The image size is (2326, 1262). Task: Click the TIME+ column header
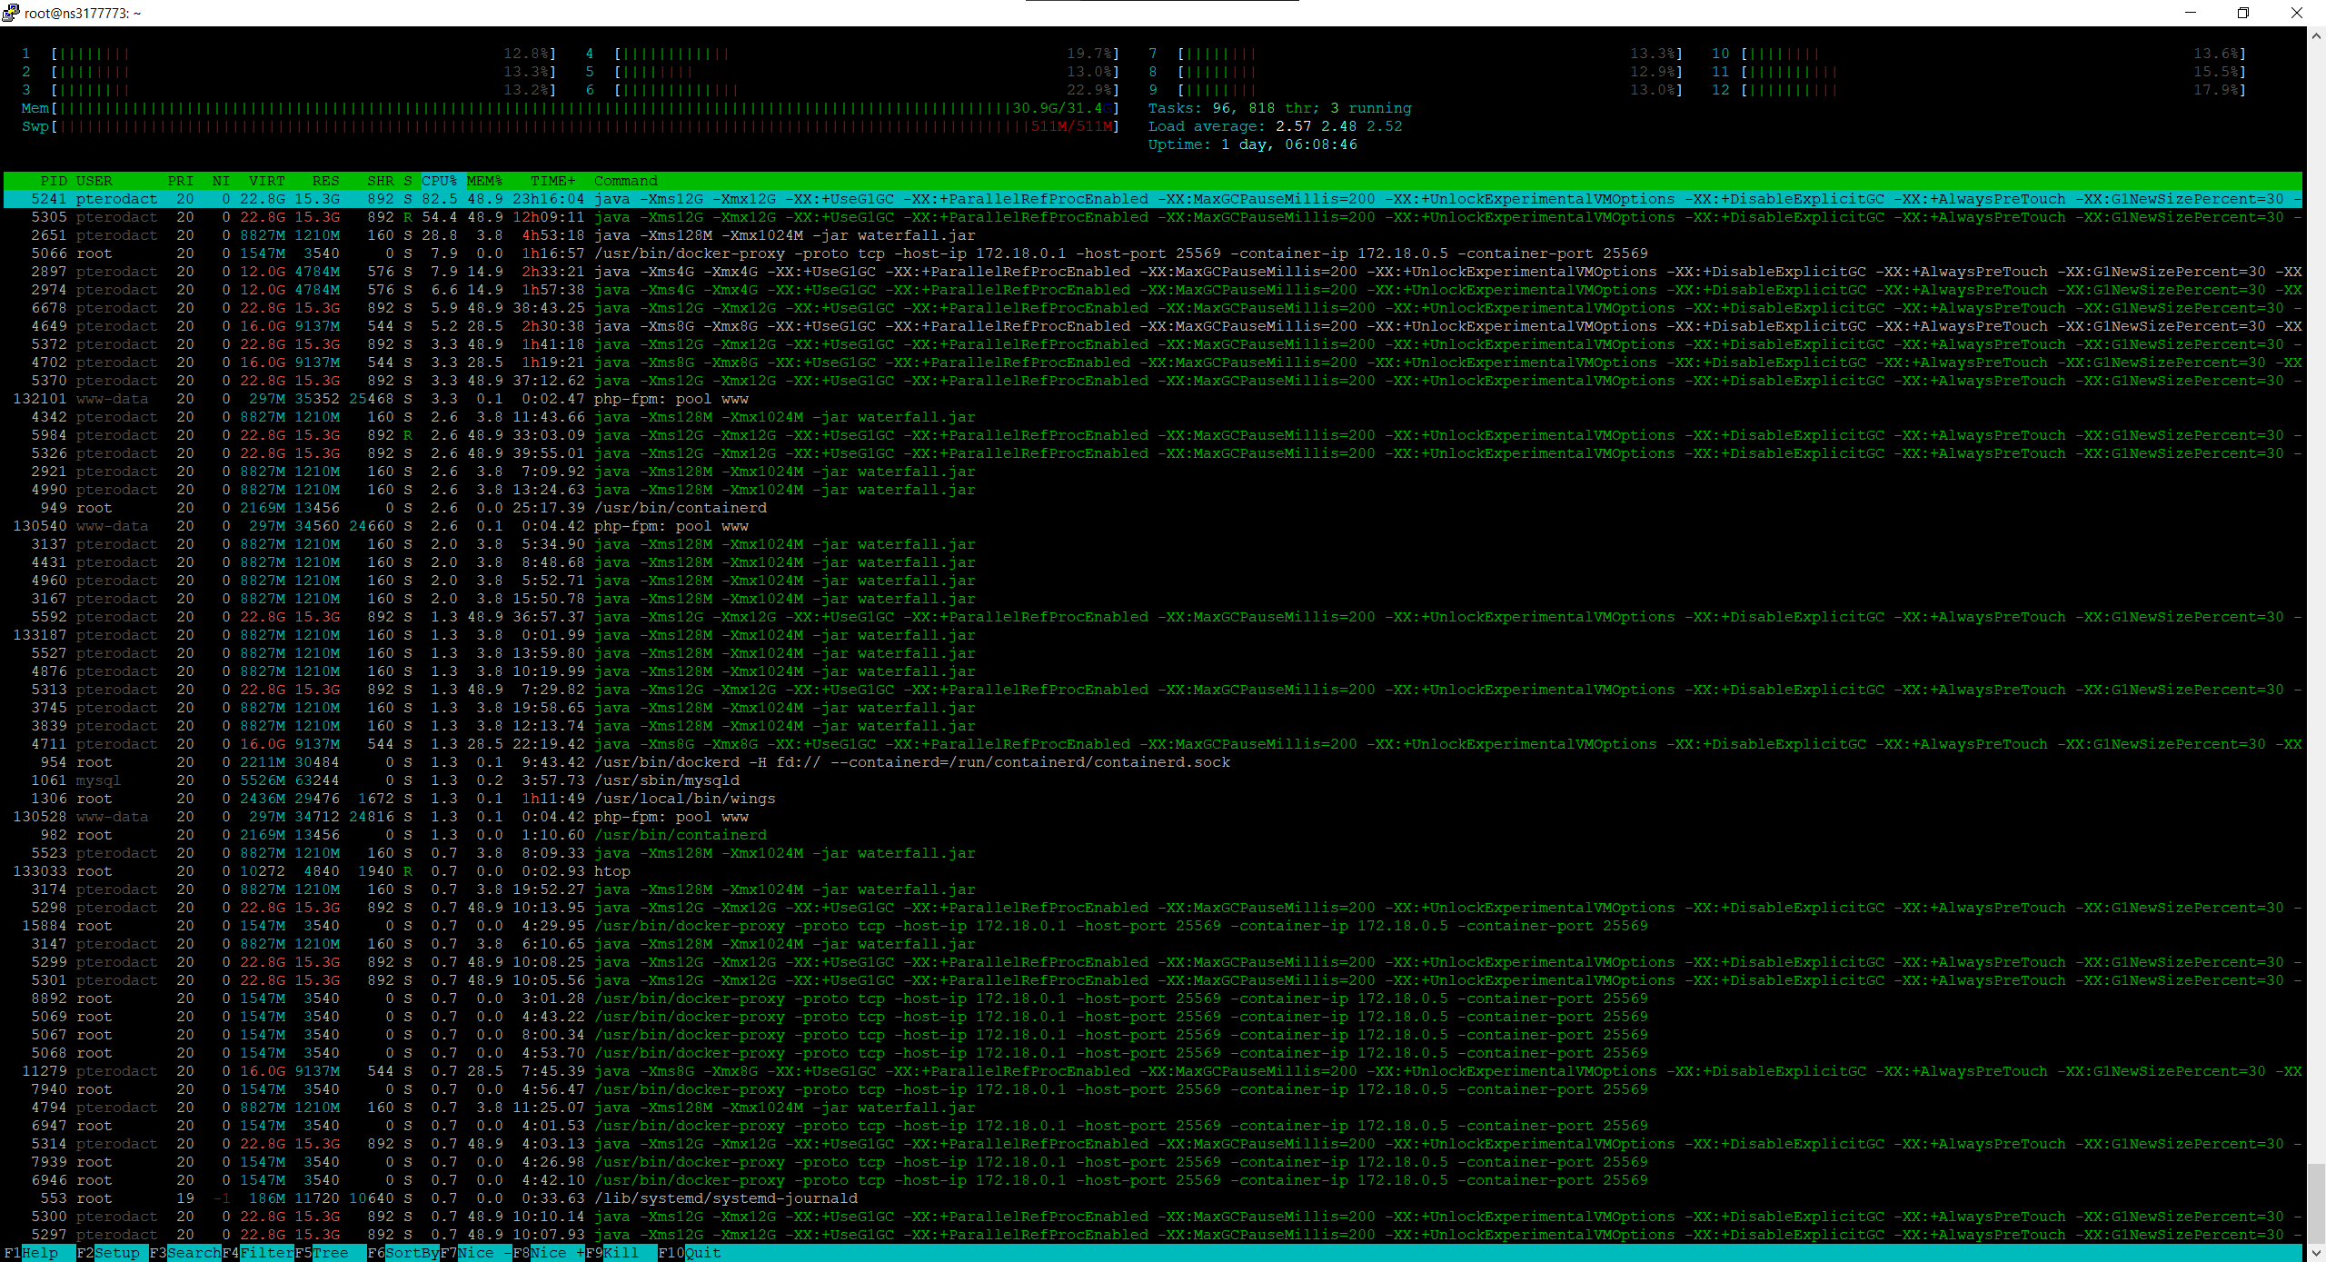click(x=552, y=181)
